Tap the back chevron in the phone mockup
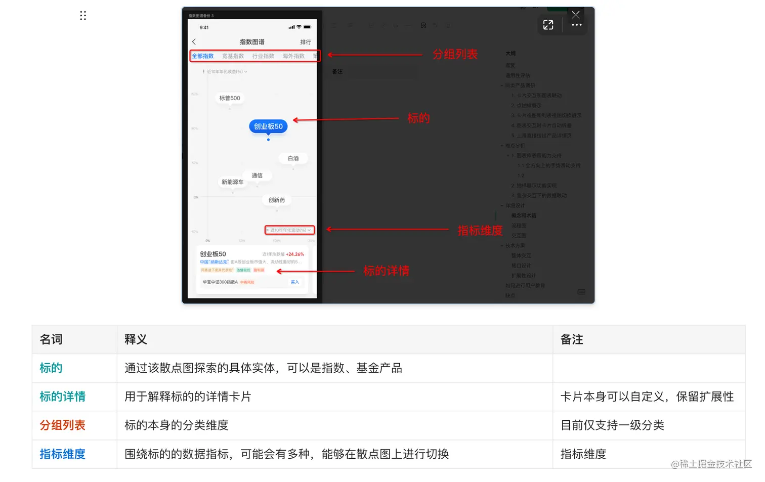Screen dimensions: 765x482 point(194,41)
